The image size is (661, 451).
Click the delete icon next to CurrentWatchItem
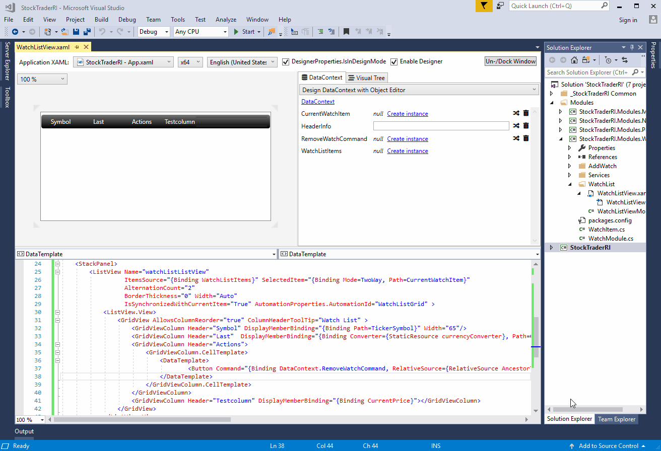tap(526, 113)
